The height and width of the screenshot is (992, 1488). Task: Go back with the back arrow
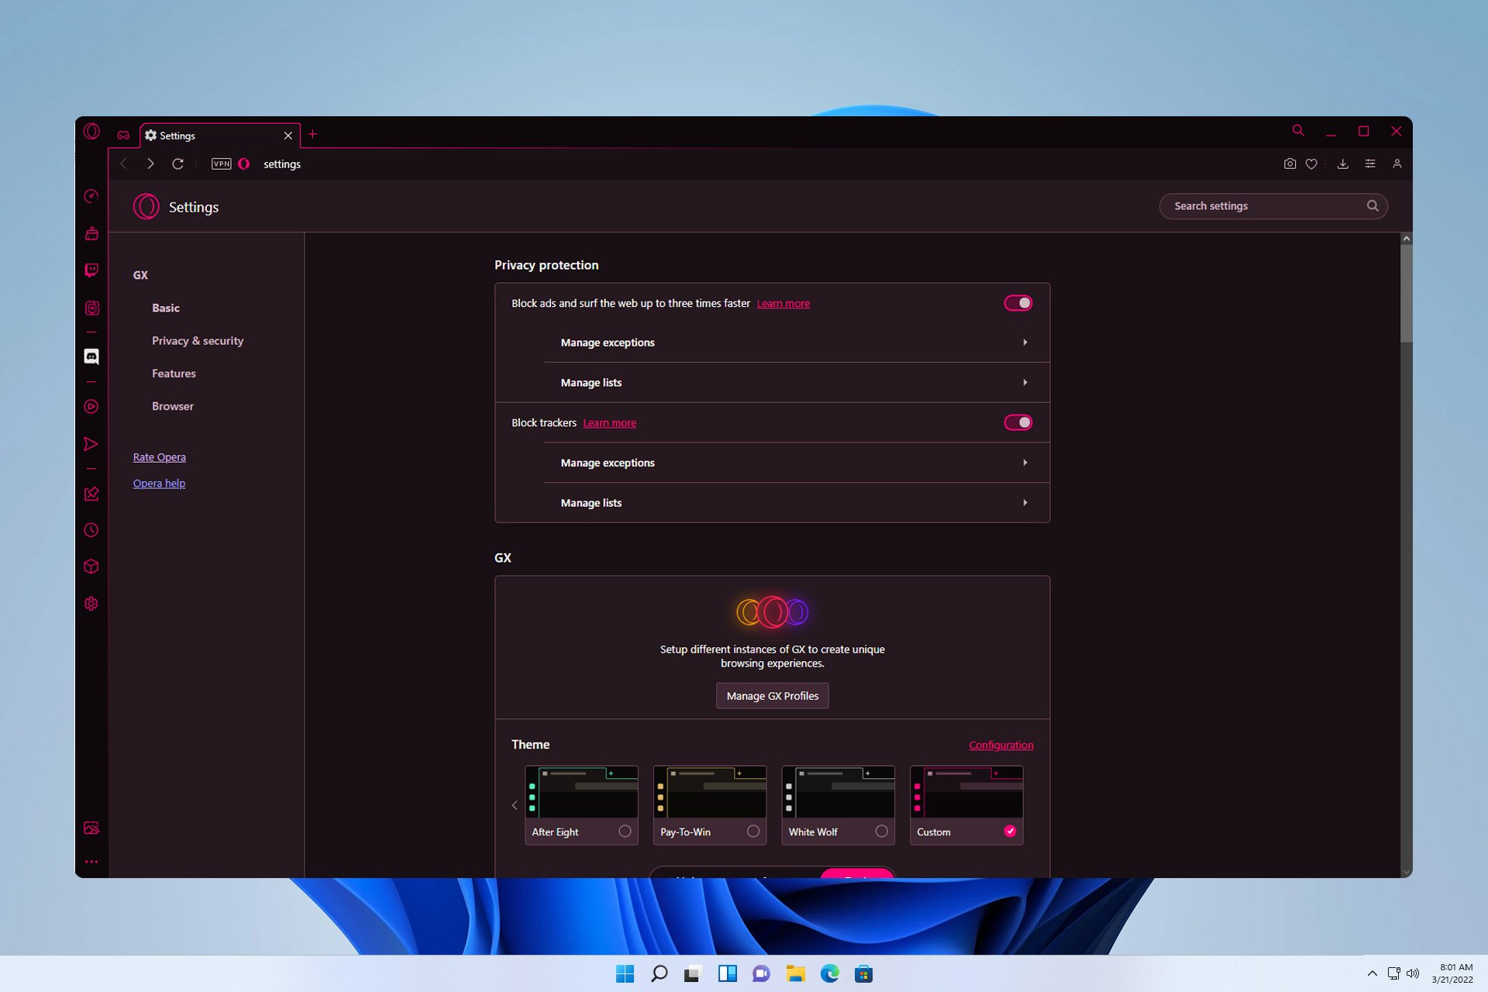[123, 164]
